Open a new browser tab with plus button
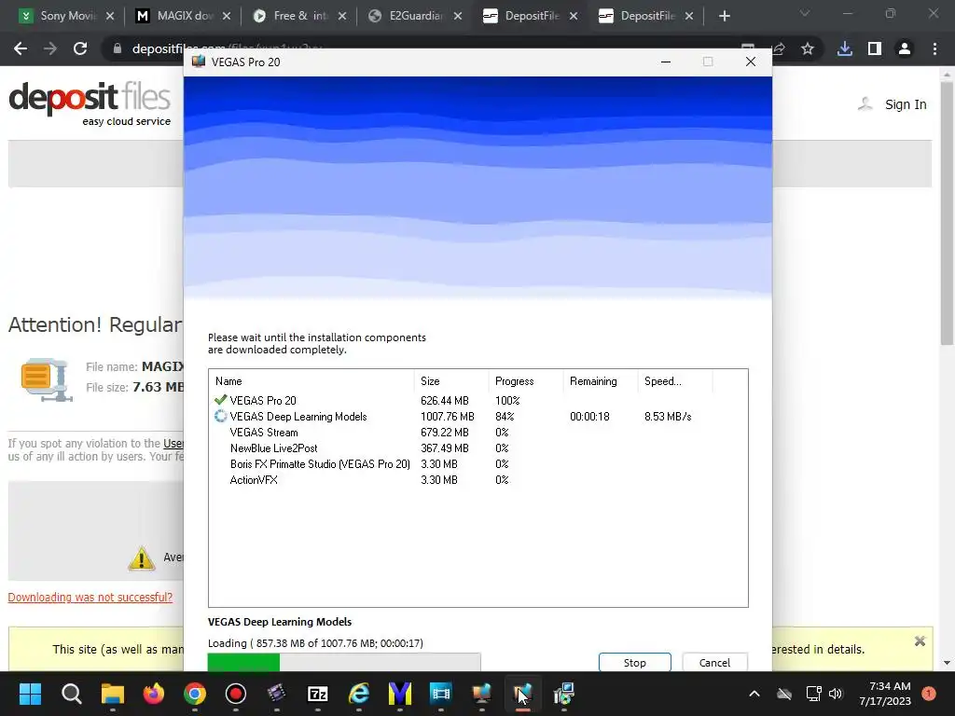Screen dimensions: 955x716 coord(724,17)
